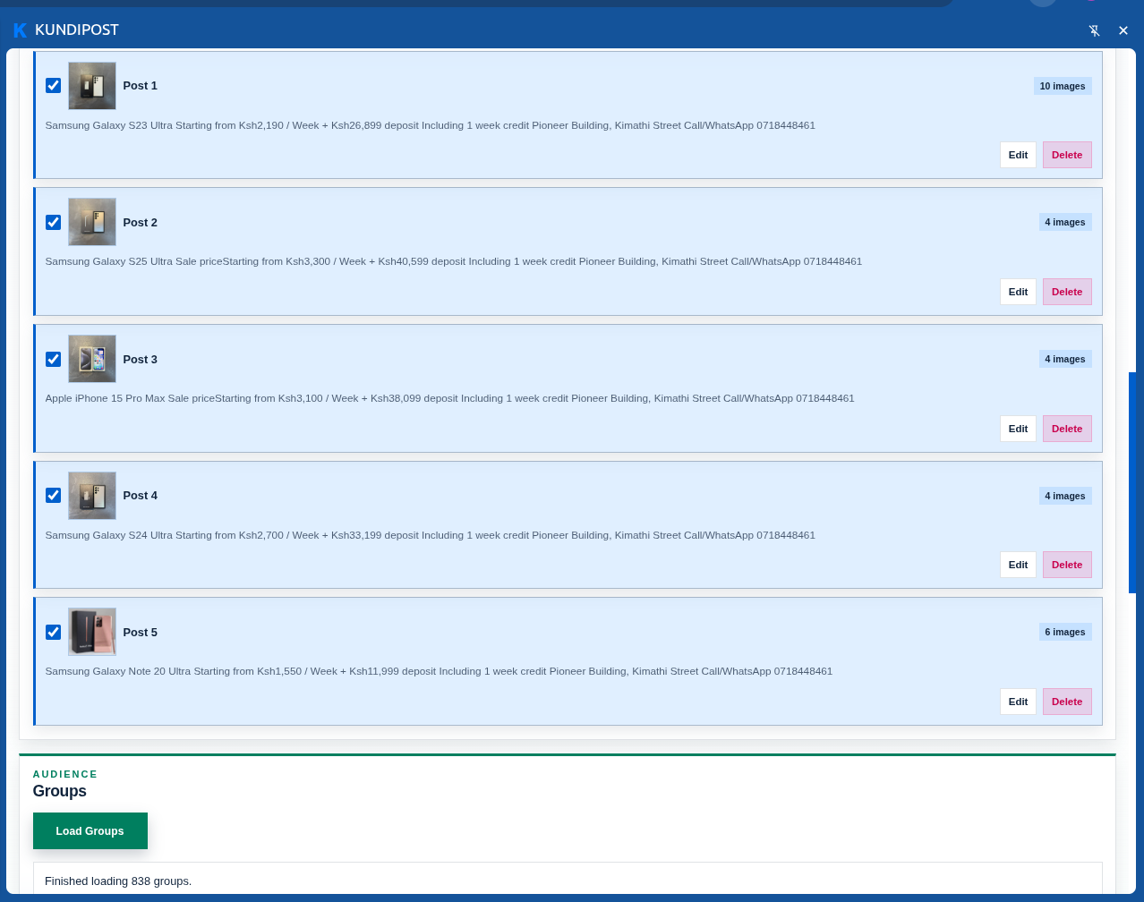Delete Post 1

1067,155
